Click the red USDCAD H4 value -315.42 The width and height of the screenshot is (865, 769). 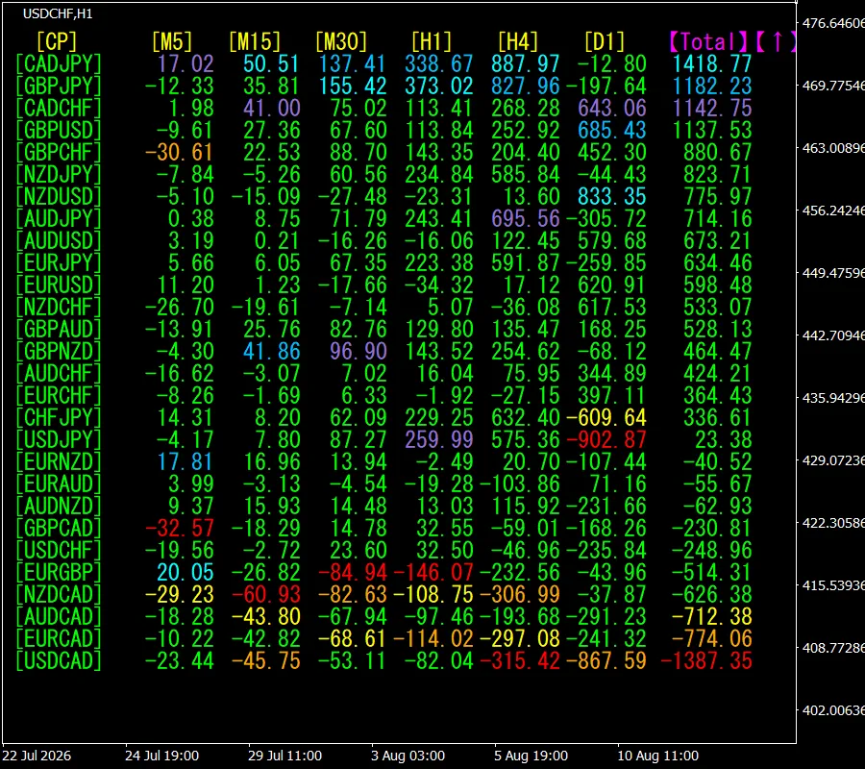tap(520, 660)
